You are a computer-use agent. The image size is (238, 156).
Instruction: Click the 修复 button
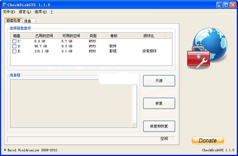click(x=159, y=103)
